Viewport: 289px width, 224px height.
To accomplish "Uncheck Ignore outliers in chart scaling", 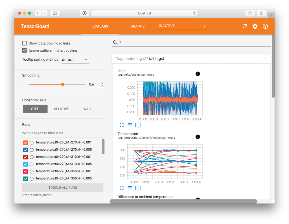I will [25, 50].
